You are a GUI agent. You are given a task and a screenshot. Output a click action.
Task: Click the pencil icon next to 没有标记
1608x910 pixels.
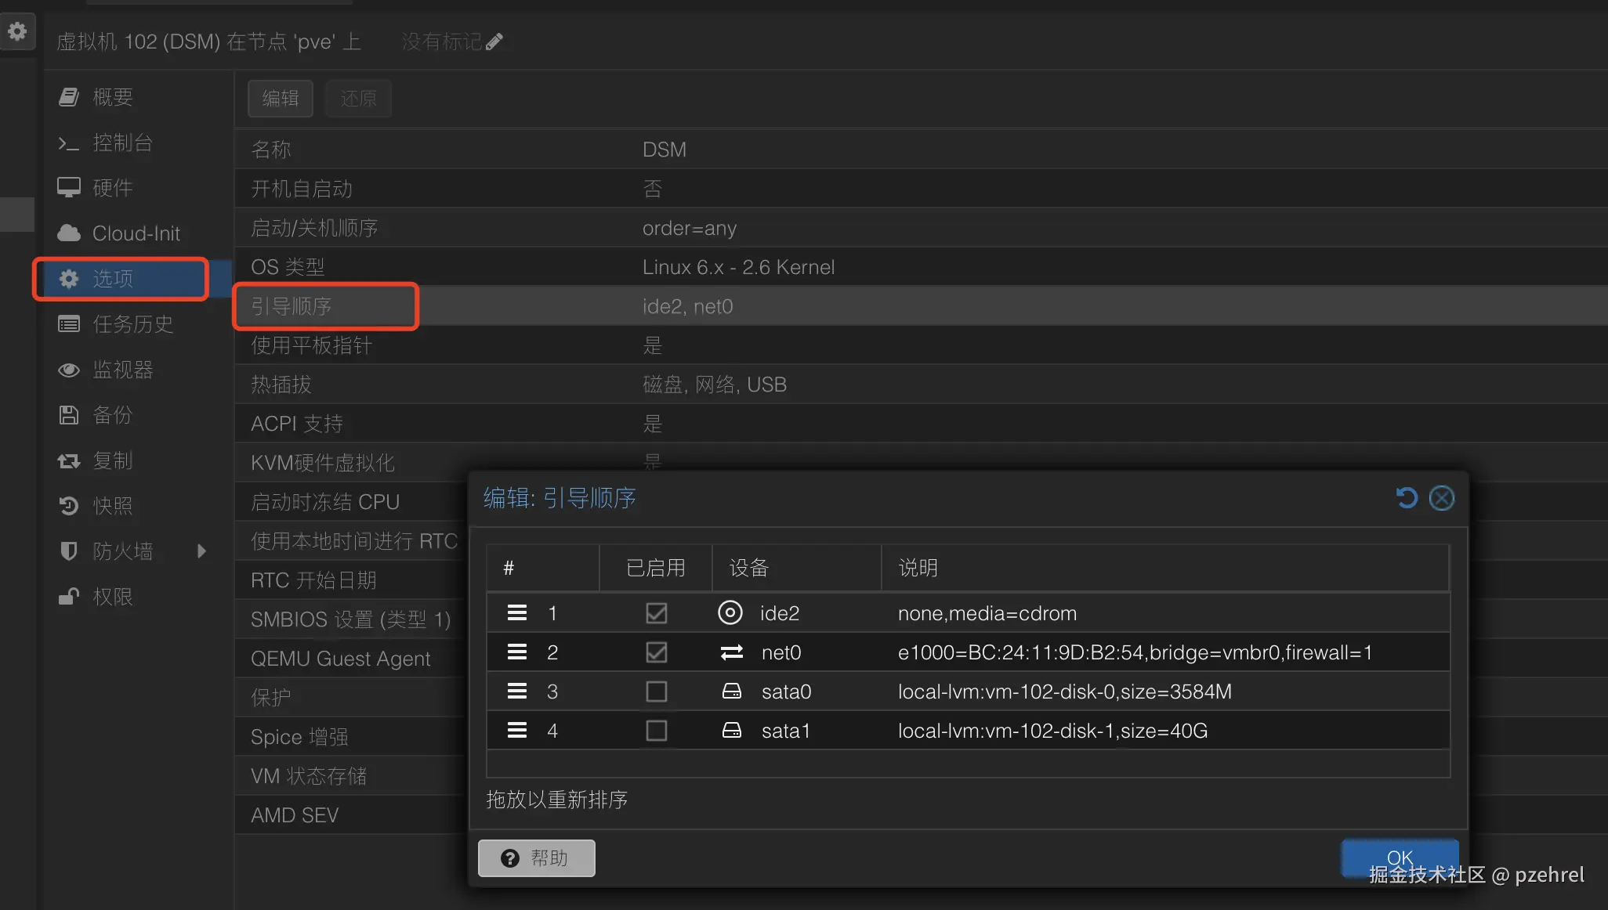pos(494,42)
